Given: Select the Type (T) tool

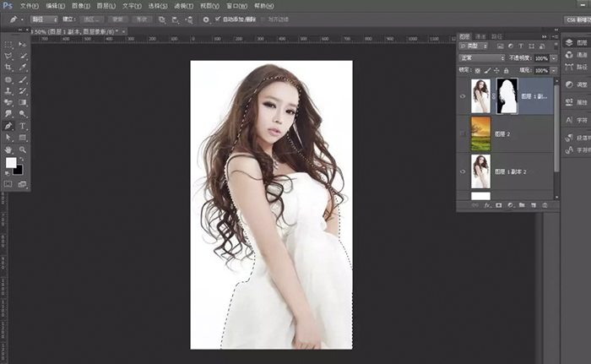Looking at the screenshot, I should 23,126.
